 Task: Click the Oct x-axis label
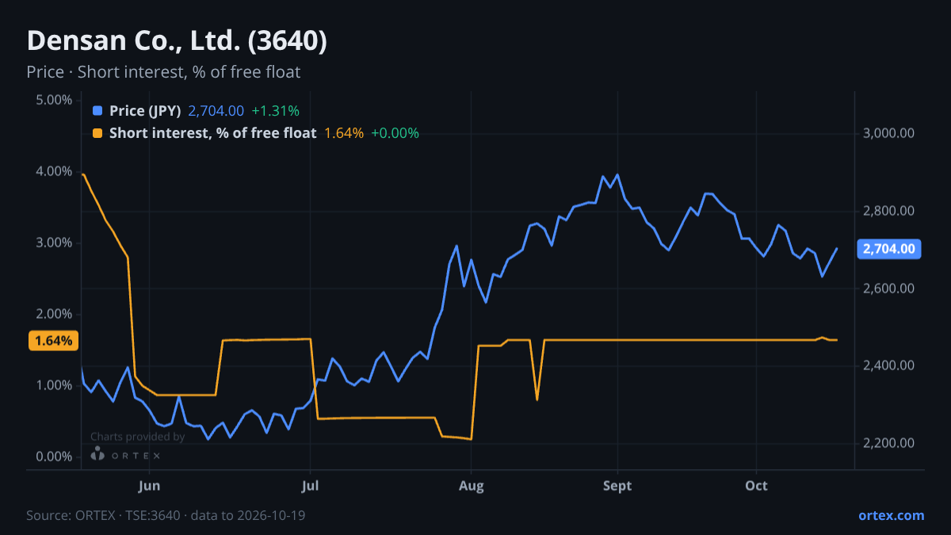pos(756,486)
